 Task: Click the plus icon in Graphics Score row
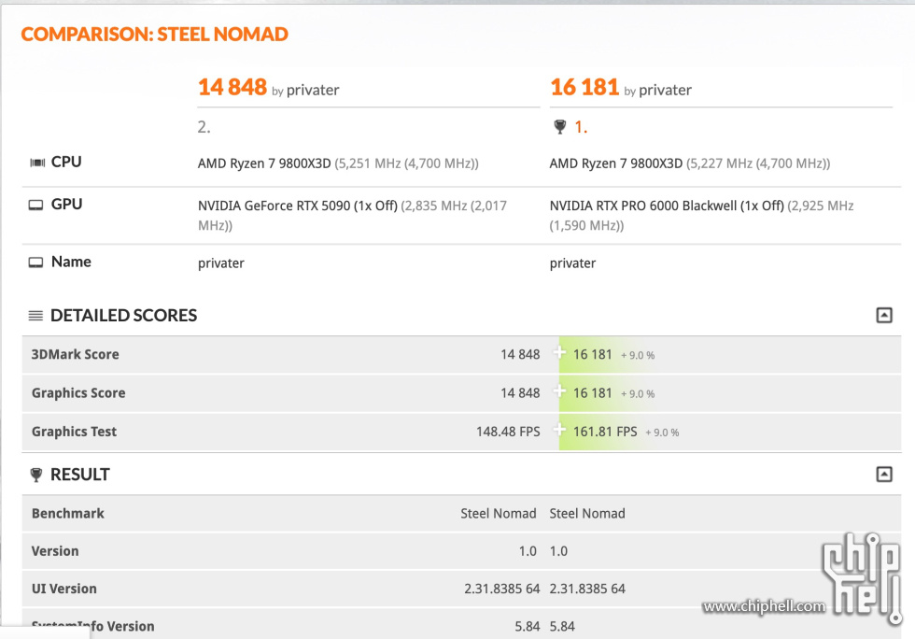(x=559, y=391)
